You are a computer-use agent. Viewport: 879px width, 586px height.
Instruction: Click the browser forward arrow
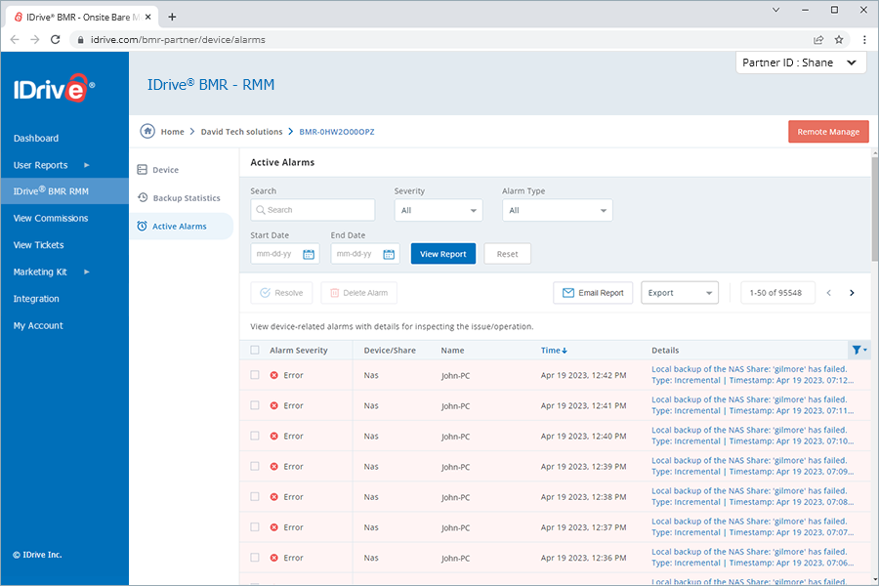tap(35, 39)
